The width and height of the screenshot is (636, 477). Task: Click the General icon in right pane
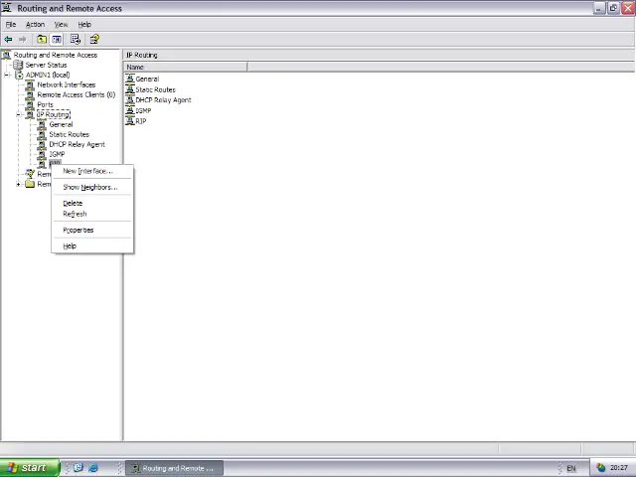(x=130, y=79)
